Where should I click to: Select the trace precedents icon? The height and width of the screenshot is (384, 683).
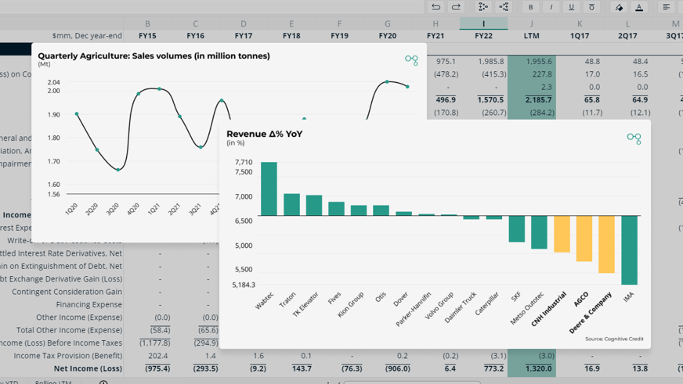click(x=483, y=7)
